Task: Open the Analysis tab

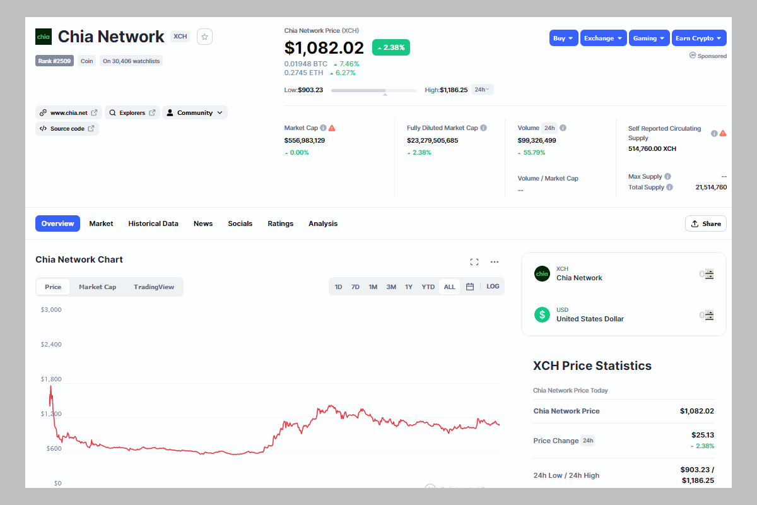Action: click(x=323, y=223)
